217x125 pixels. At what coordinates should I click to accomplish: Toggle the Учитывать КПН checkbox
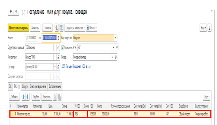[62, 47]
